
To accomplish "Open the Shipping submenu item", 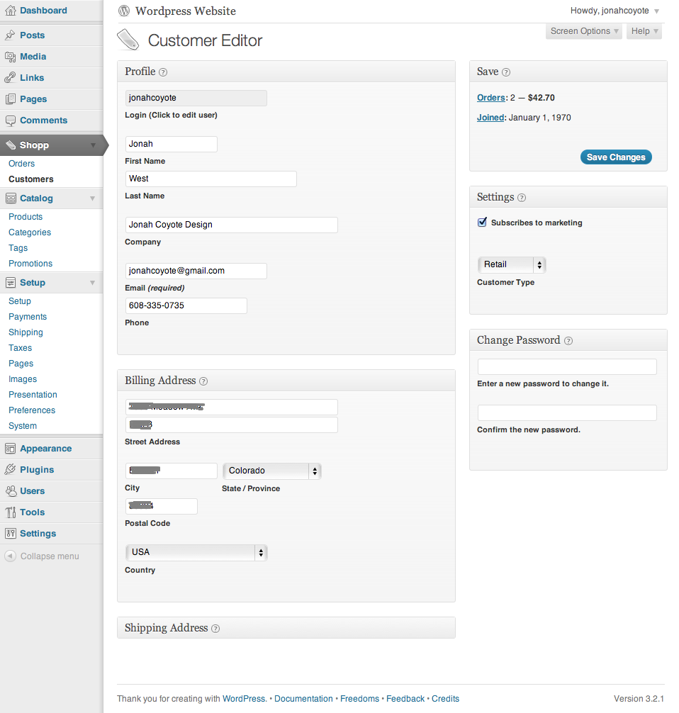I will 26,332.
